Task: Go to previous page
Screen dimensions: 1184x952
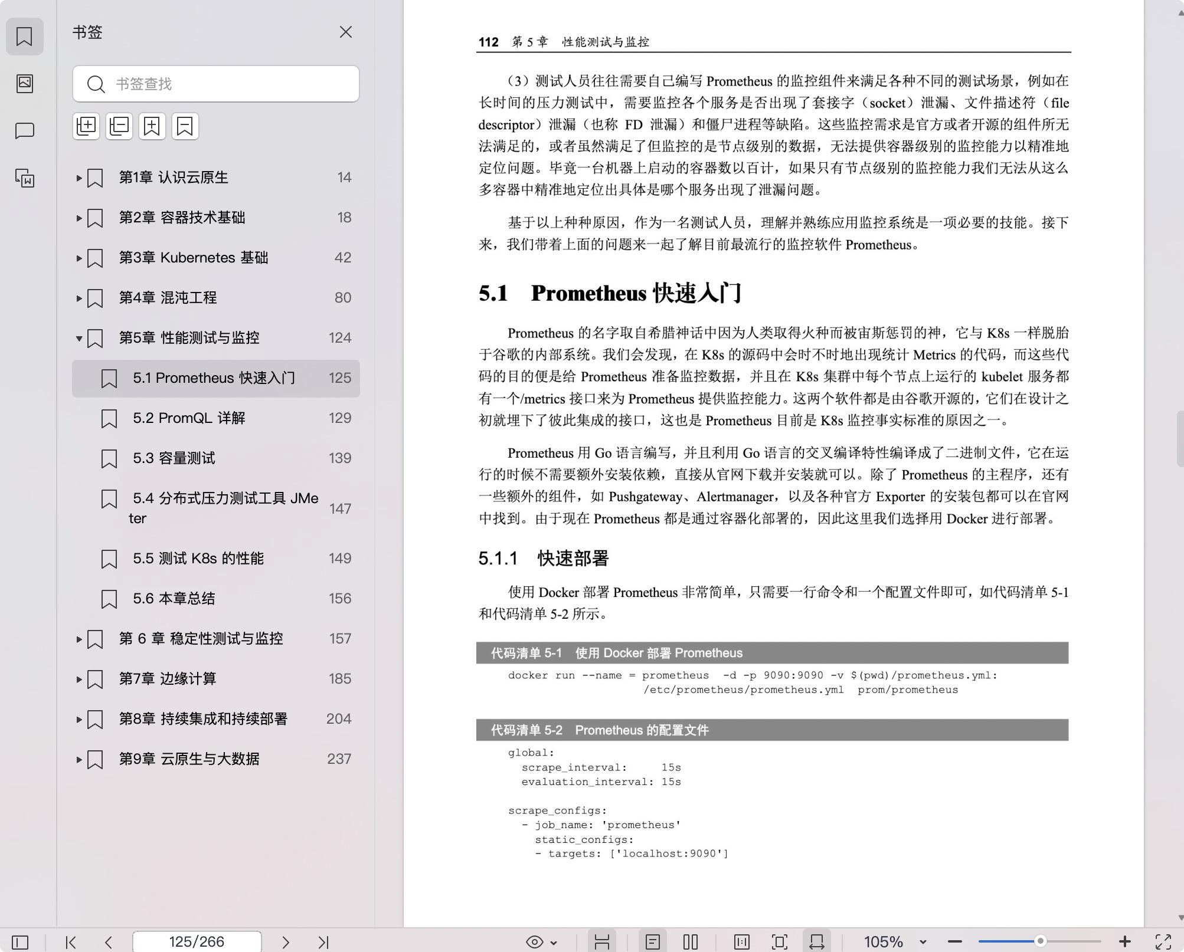Action: 109,942
